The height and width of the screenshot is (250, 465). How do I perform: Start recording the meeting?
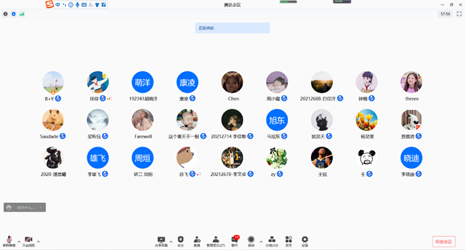(x=251, y=241)
